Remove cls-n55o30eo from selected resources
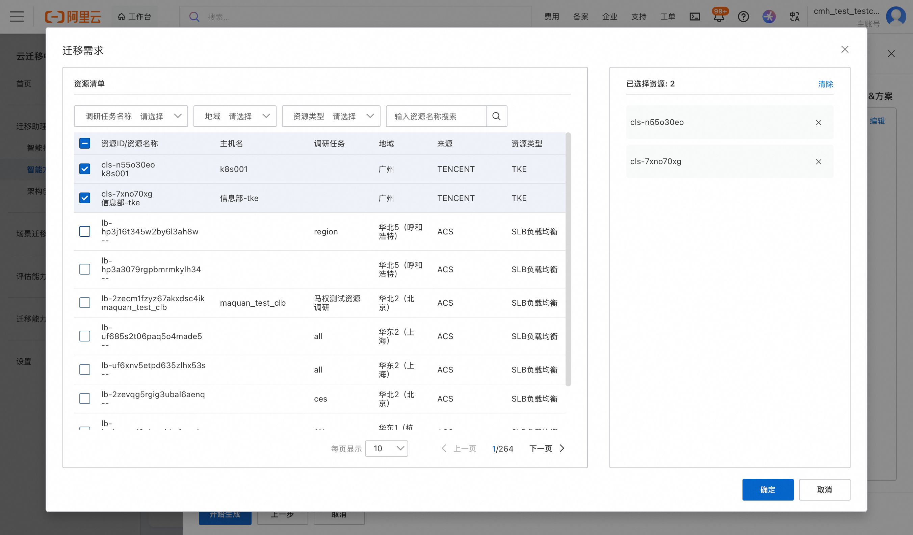The image size is (913, 535). [x=818, y=123]
